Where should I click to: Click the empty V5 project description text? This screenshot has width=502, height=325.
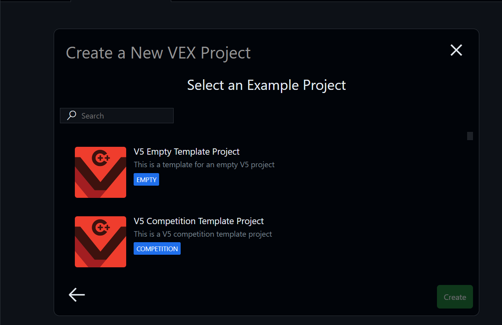tap(204, 164)
